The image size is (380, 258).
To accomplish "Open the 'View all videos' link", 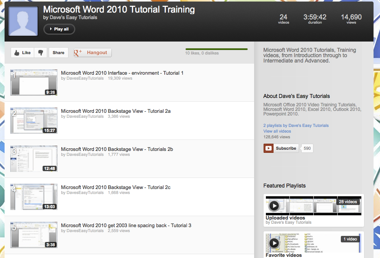I will pos(277,131).
